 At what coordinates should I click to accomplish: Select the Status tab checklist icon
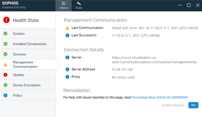tap(64, 3)
